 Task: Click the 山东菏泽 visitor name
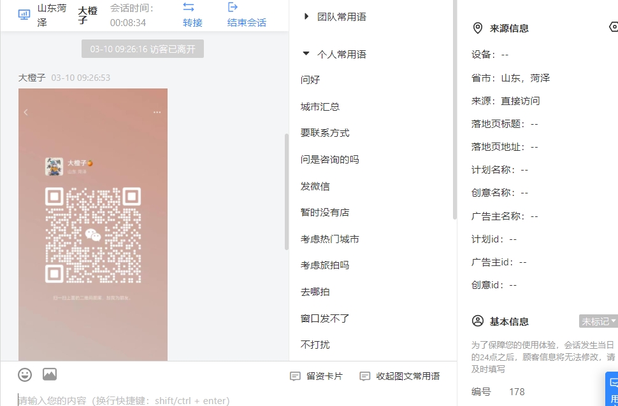tap(52, 15)
